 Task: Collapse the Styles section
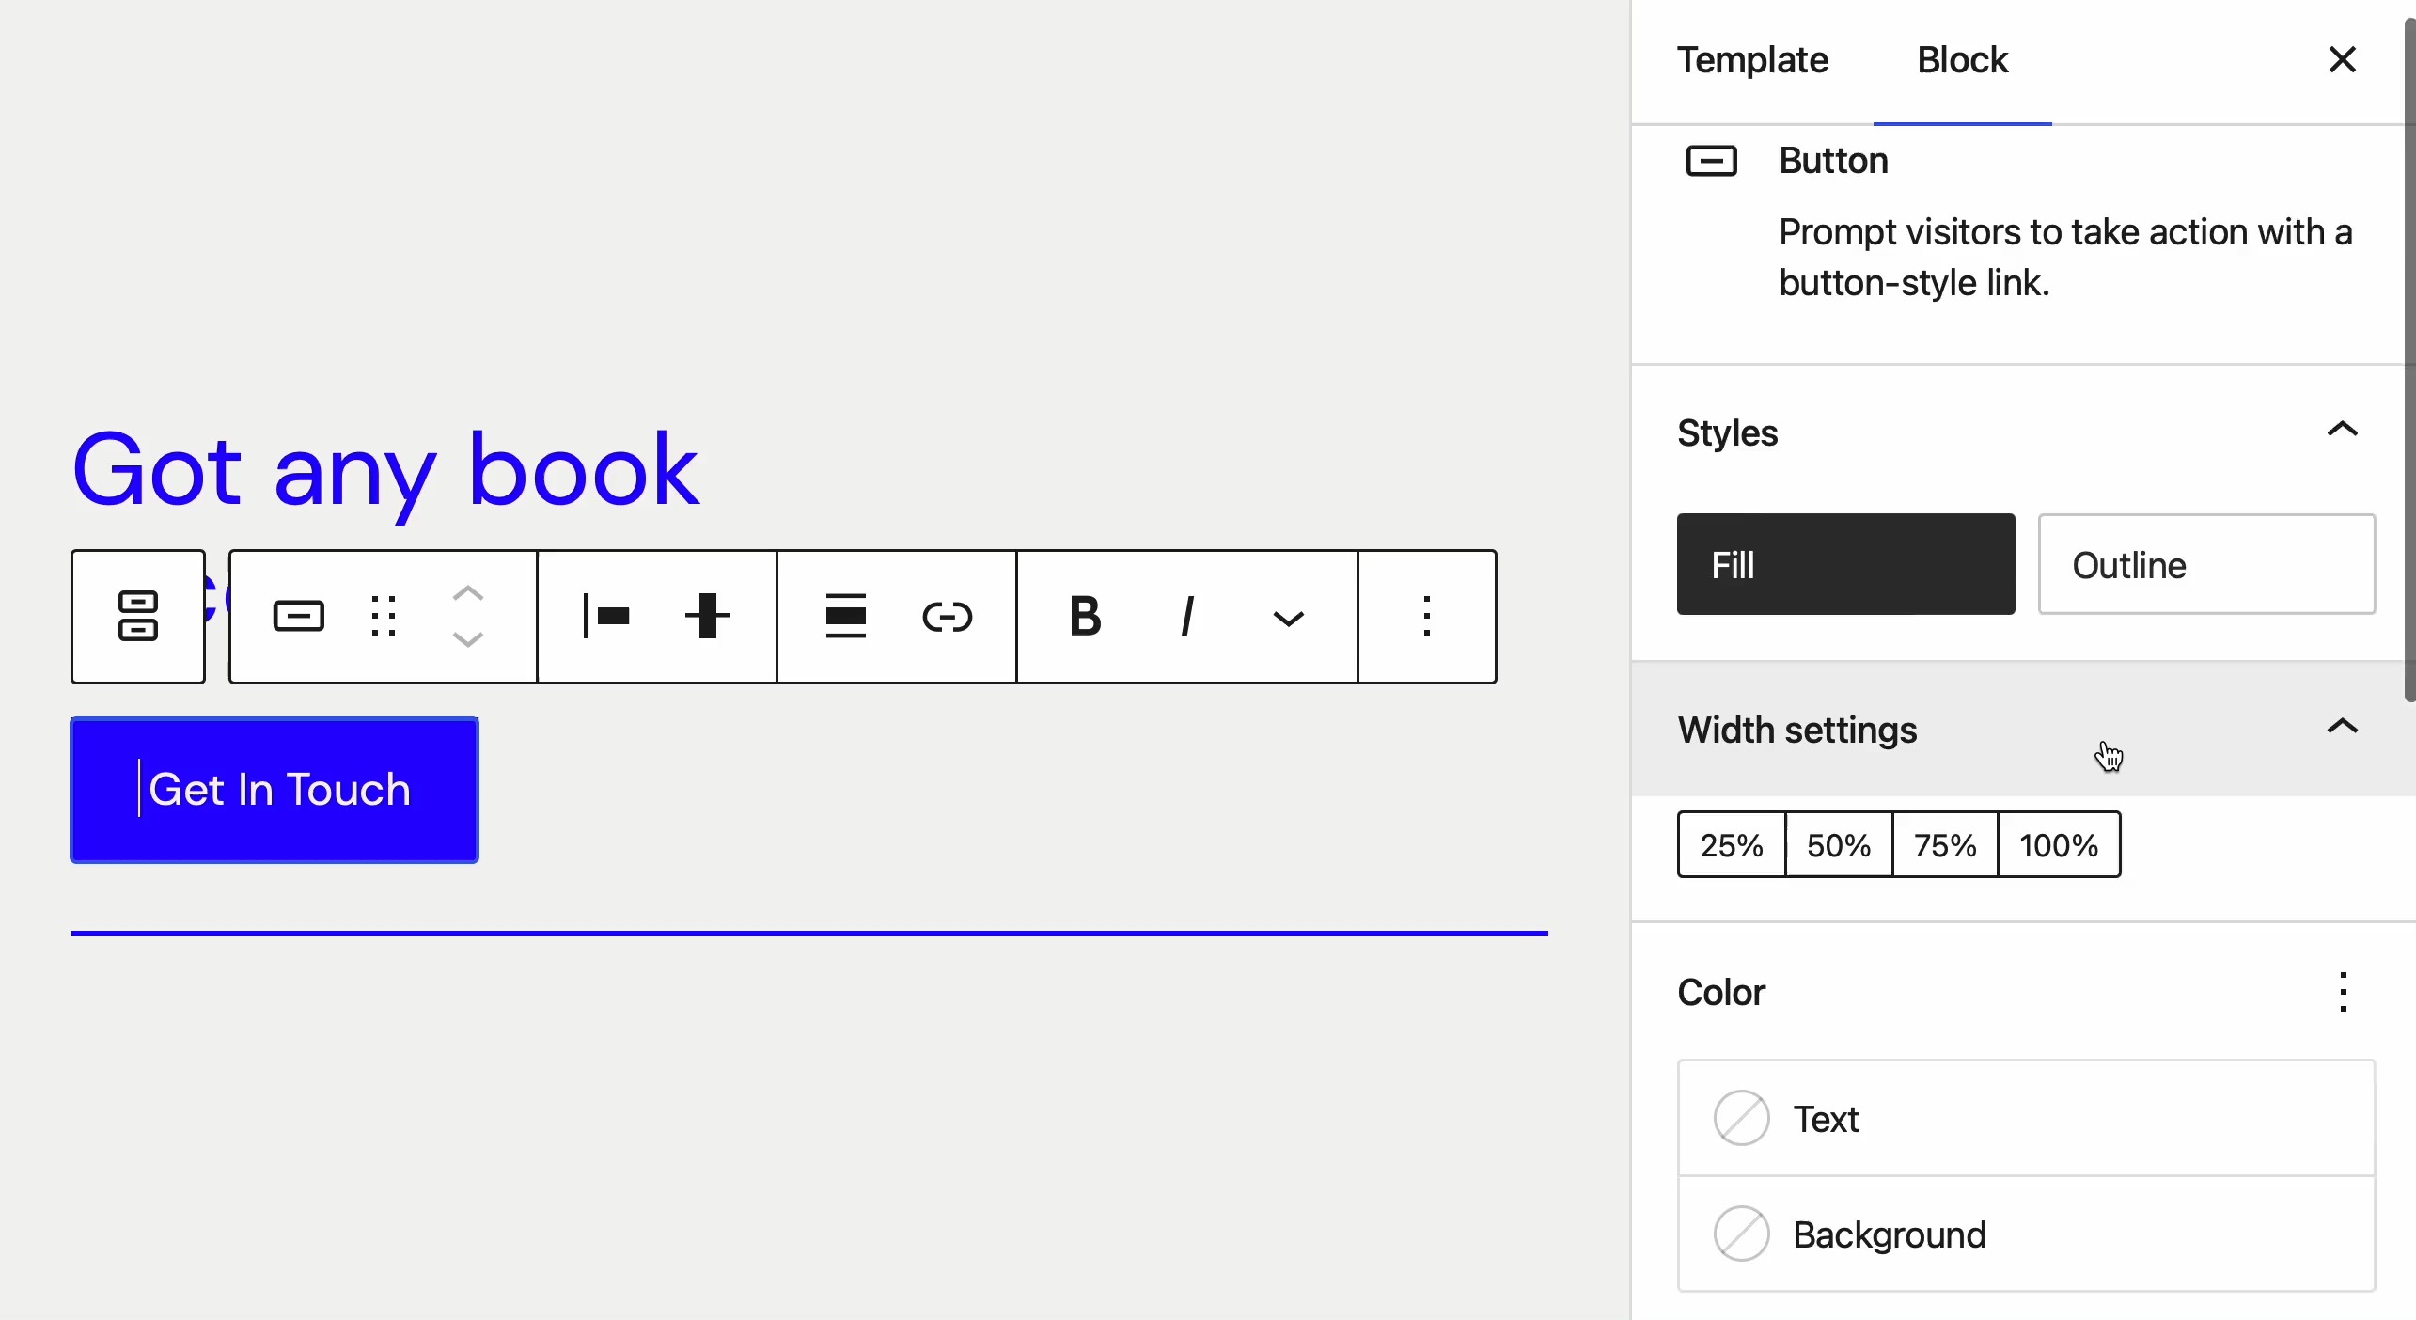(2341, 431)
